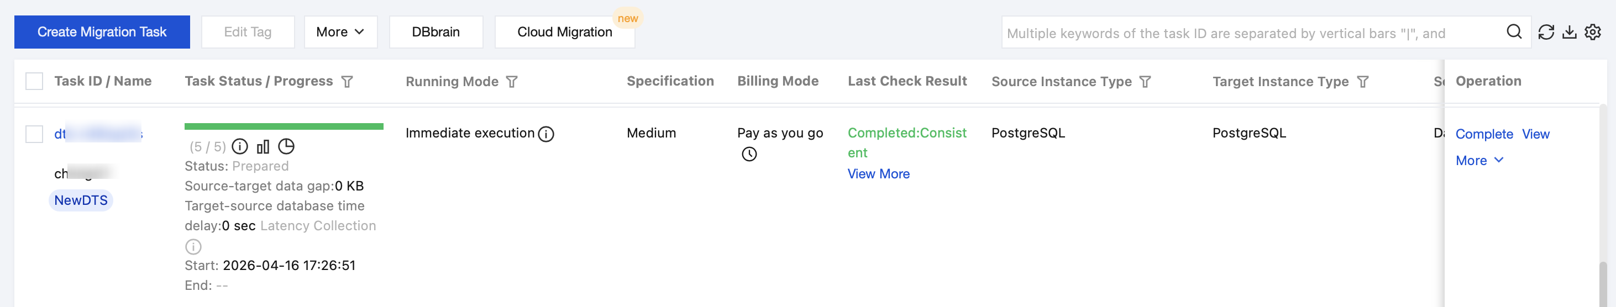This screenshot has width=1616, height=307.
Task: Open the Cloud Migration page
Action: 564,32
